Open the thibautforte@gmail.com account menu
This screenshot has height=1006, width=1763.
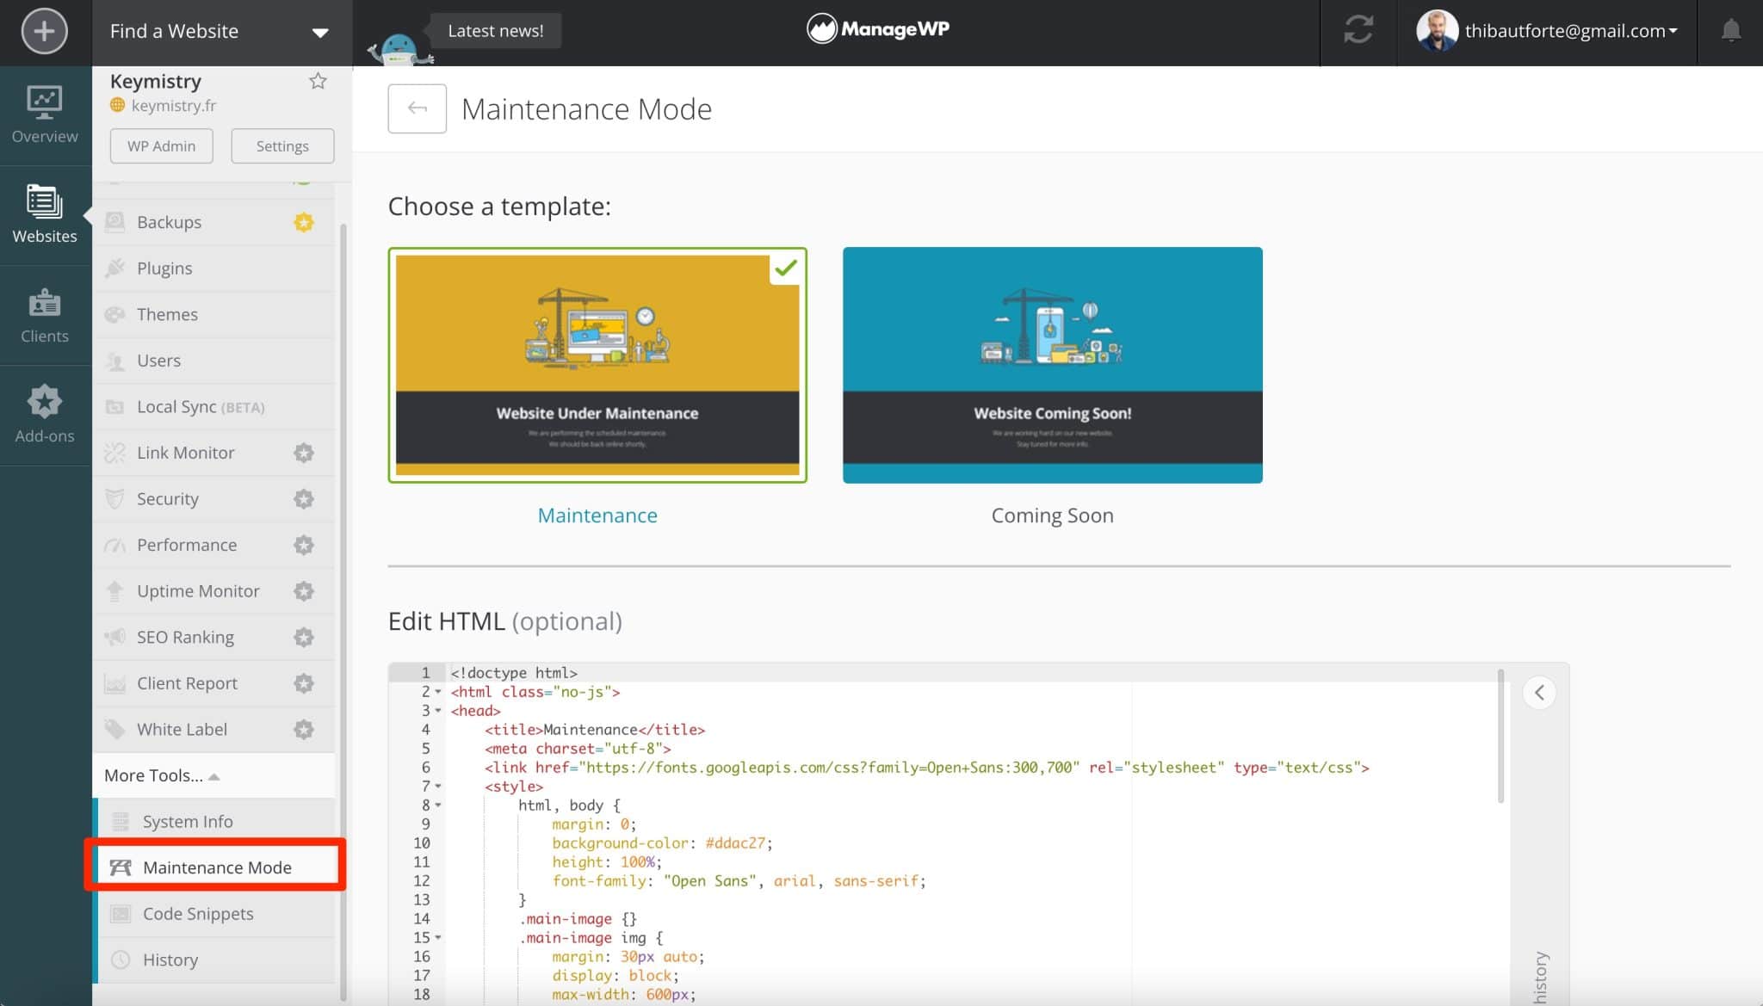pos(1547,31)
